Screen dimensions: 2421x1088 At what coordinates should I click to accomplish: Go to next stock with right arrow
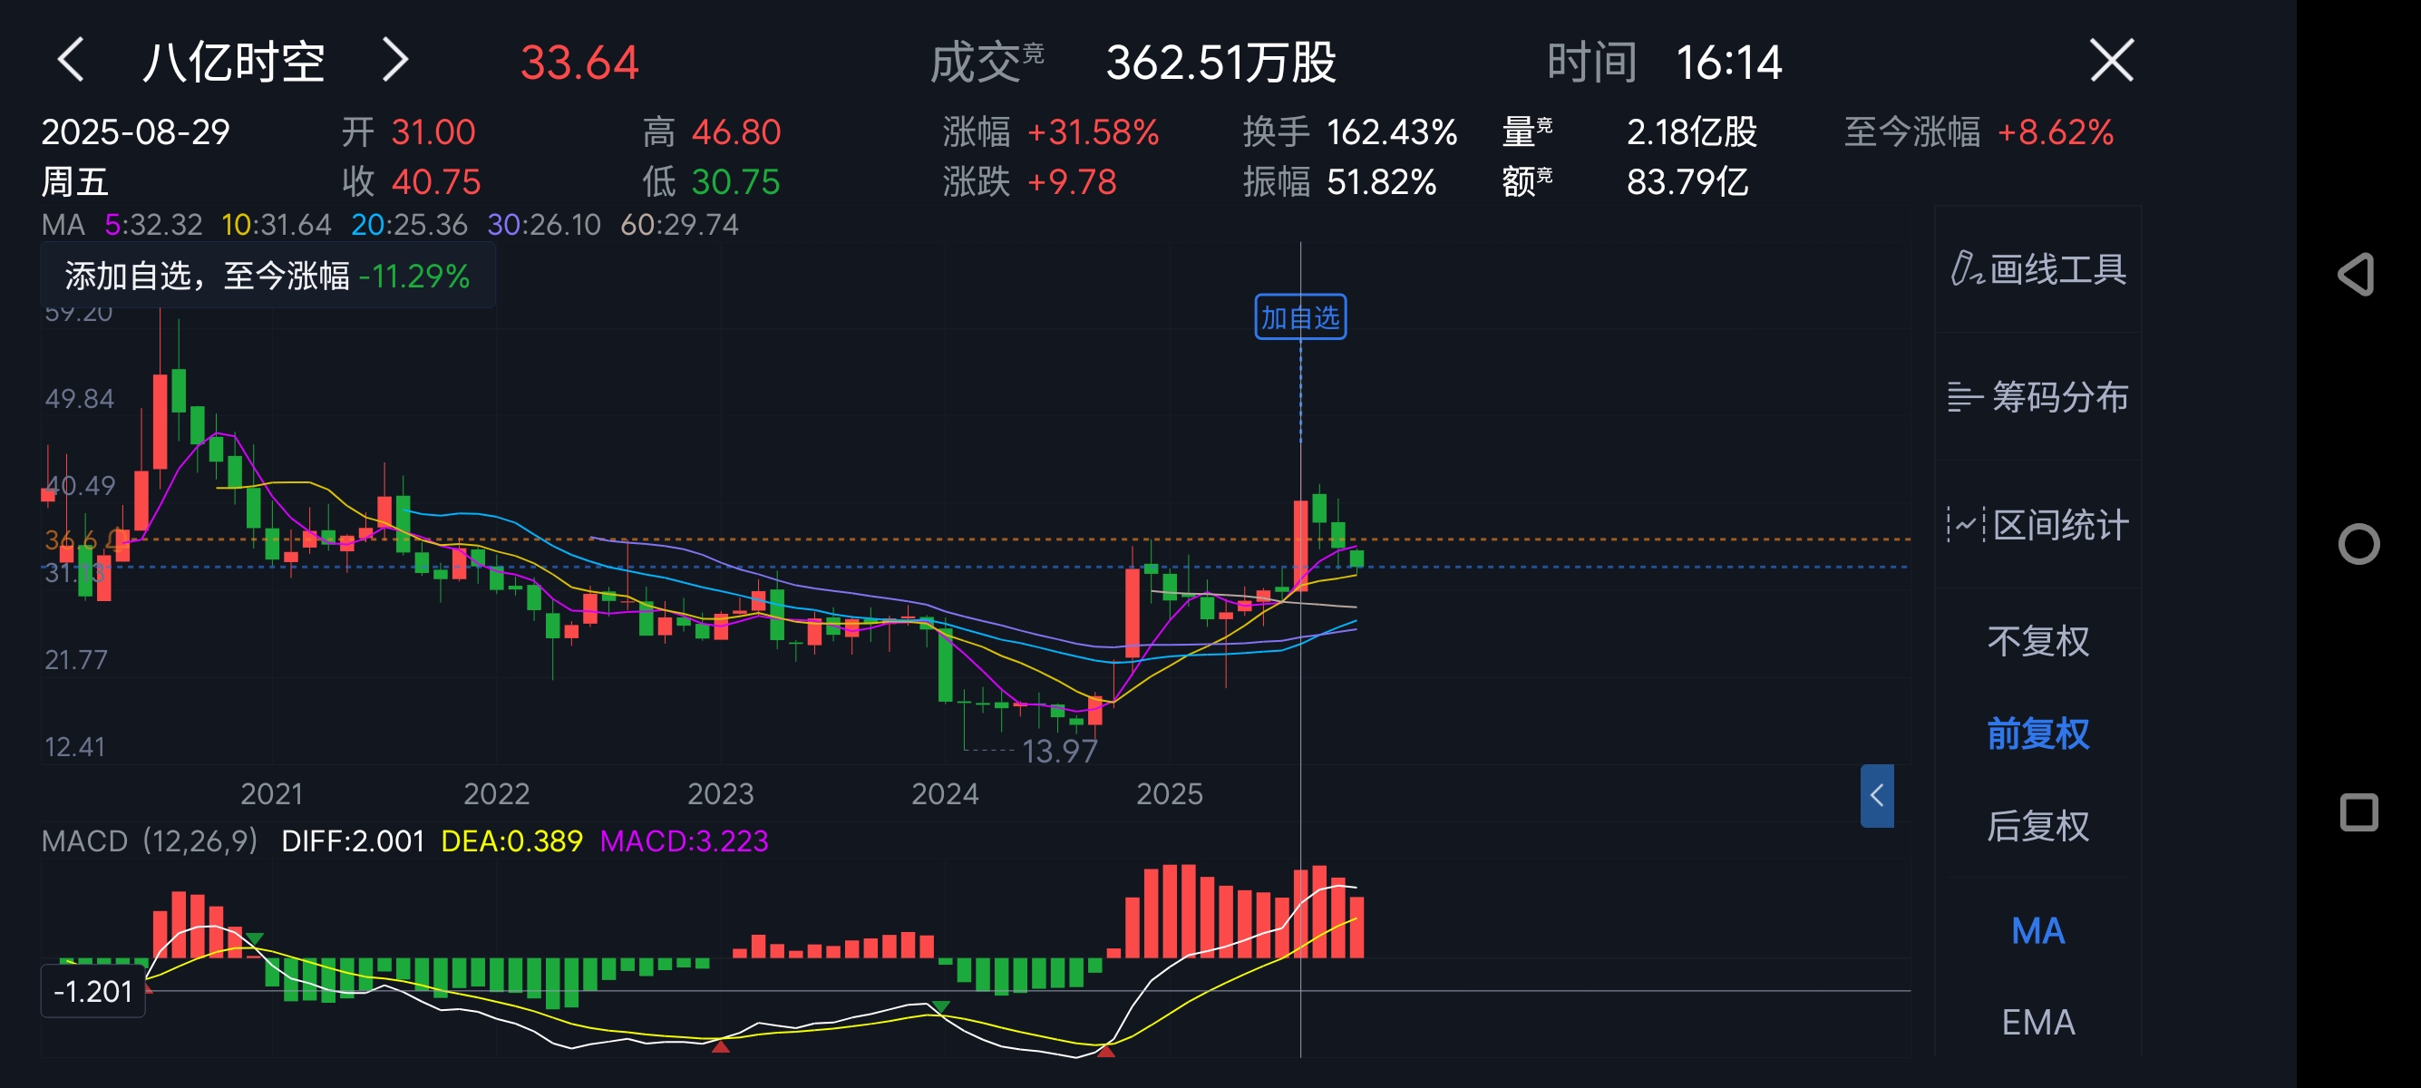pyautogui.click(x=394, y=61)
